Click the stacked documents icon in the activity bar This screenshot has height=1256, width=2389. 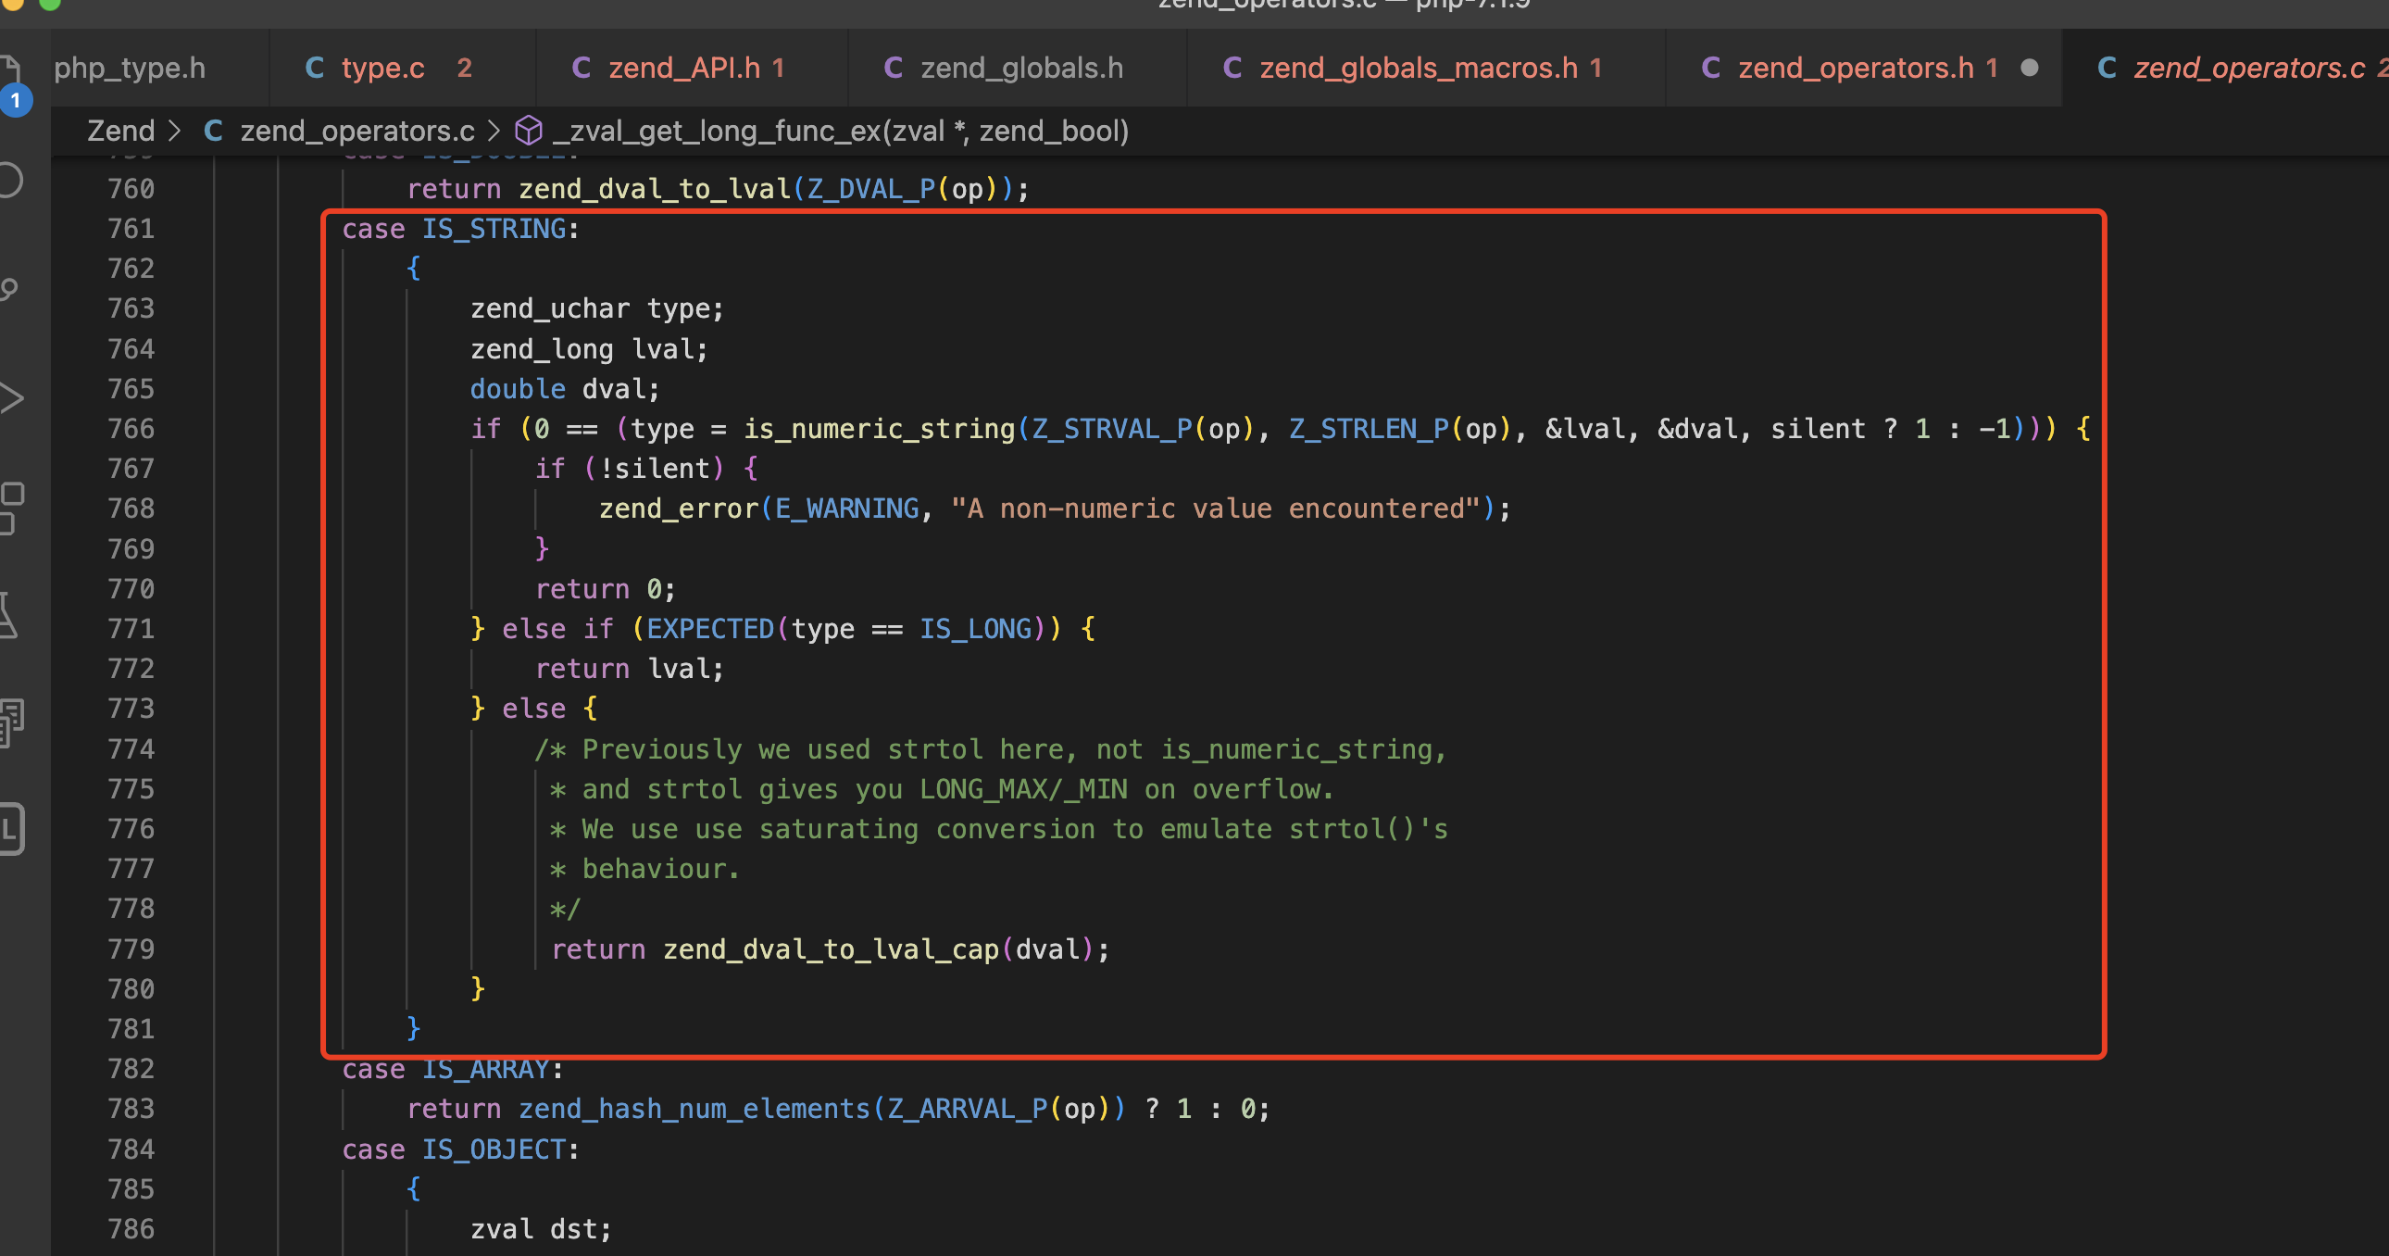click(x=9, y=722)
